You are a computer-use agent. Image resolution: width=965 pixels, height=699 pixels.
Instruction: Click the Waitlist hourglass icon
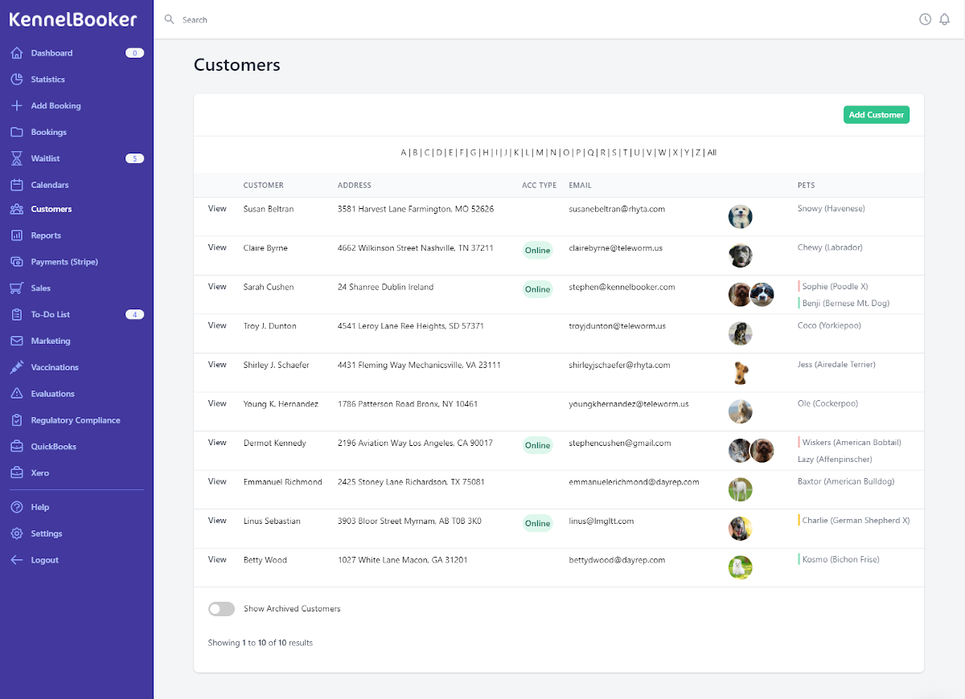pyautogui.click(x=16, y=158)
